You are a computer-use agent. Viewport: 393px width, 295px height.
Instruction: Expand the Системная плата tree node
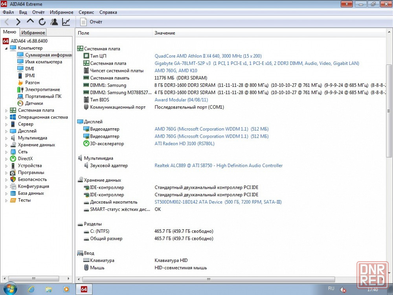click(x=6, y=111)
